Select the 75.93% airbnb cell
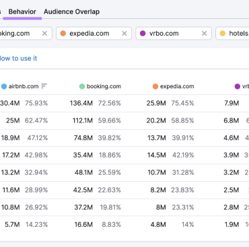Screen dimensions: 249x247 click(x=36, y=103)
